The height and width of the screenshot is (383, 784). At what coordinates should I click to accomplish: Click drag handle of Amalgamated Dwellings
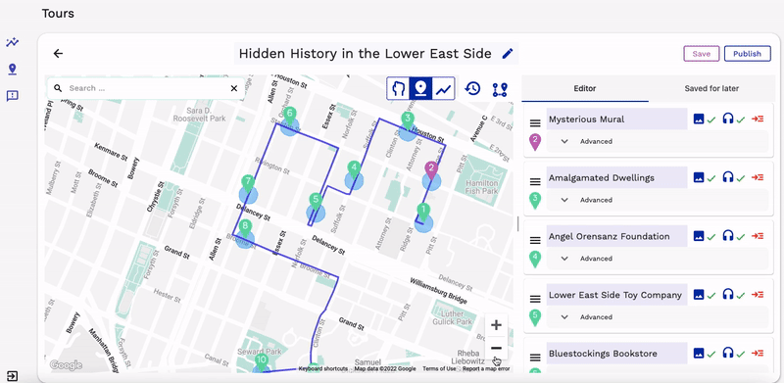(x=535, y=181)
